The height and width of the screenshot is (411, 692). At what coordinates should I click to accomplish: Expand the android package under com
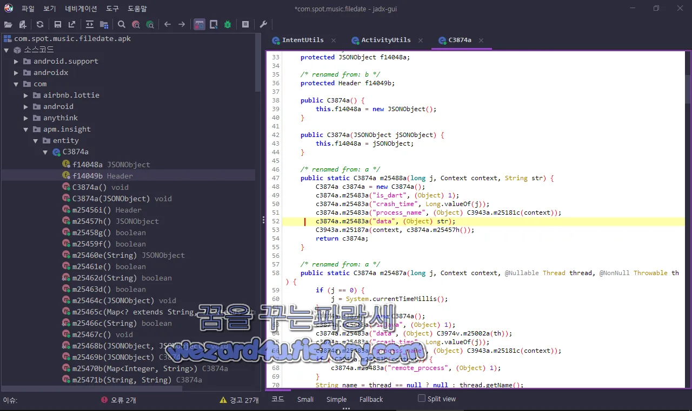26,107
